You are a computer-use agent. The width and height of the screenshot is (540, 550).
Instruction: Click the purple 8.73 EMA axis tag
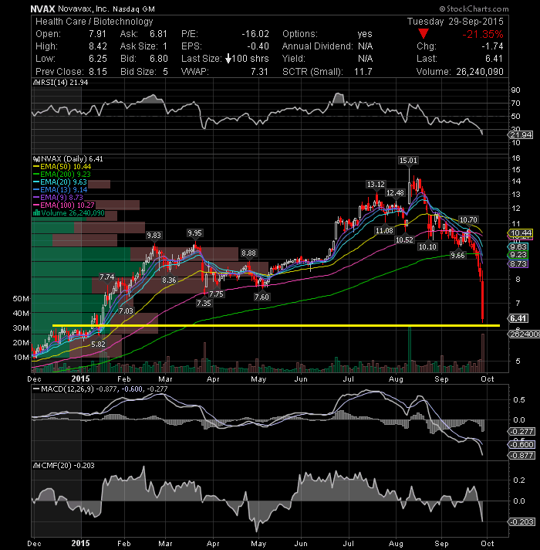tap(518, 264)
